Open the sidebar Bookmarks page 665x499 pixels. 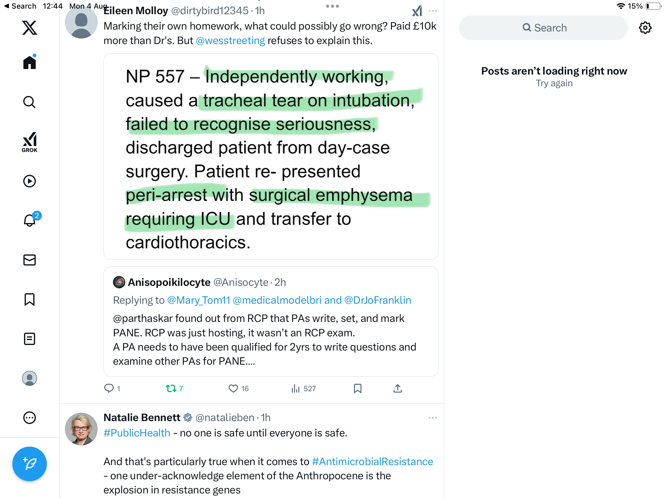(x=30, y=299)
